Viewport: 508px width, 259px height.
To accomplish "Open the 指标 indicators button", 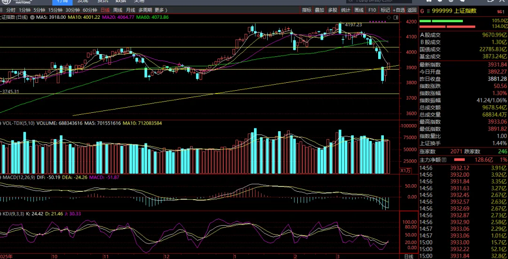I will click(307, 10).
